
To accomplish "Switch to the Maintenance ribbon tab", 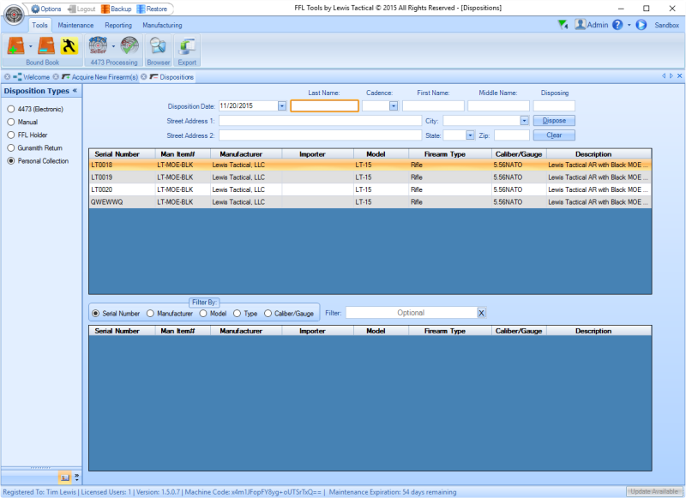I will point(75,26).
